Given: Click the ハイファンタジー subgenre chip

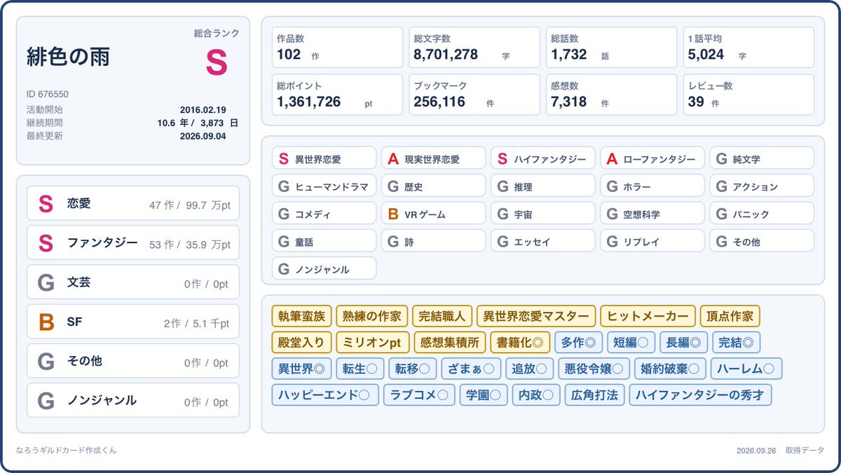Looking at the screenshot, I should 543,158.
